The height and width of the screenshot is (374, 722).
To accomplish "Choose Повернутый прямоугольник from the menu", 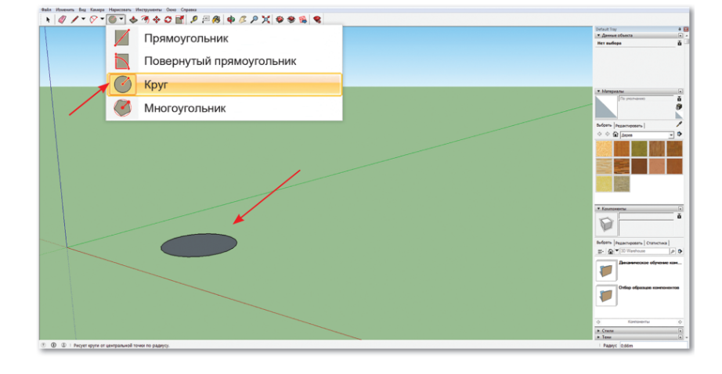I will click(224, 61).
